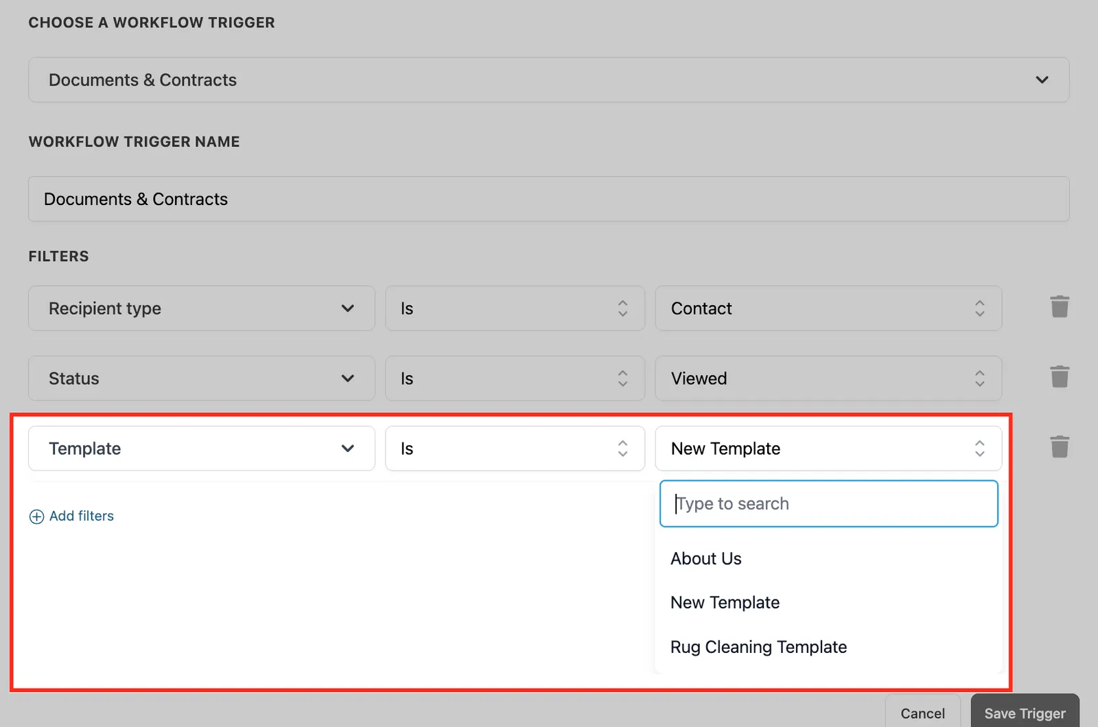Click the Cancel button

pyautogui.click(x=922, y=713)
